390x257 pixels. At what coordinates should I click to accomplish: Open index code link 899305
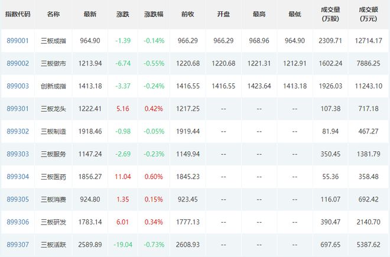pyautogui.click(x=18, y=199)
